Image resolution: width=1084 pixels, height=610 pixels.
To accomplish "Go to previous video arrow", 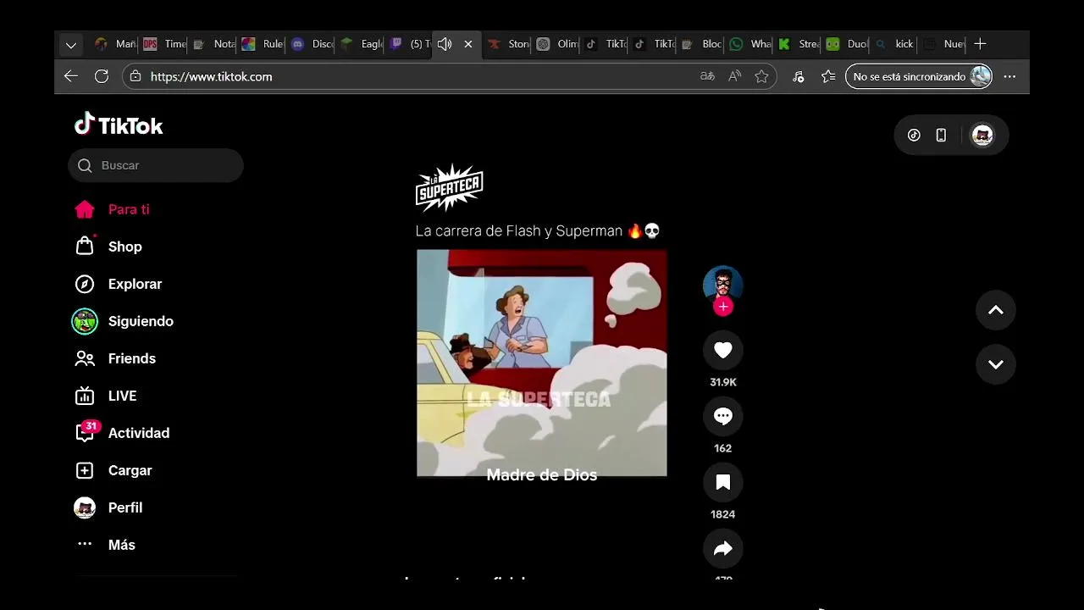I will tap(996, 310).
